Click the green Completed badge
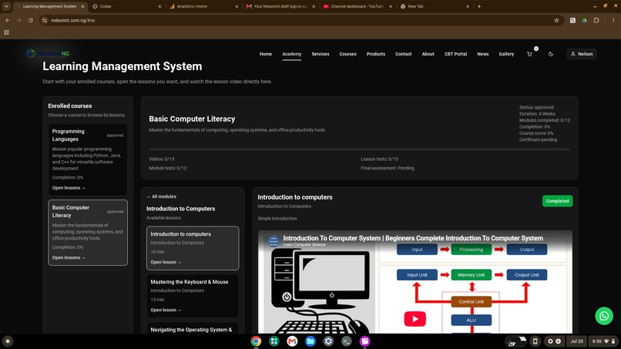This screenshot has width=621, height=349. 557,201
